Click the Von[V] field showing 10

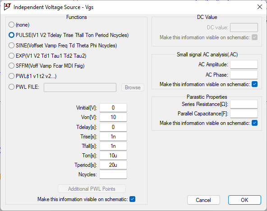click(x=113, y=117)
